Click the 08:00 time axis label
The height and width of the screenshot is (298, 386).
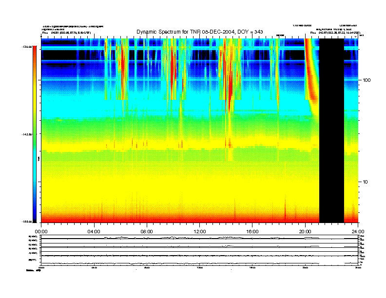147,232
